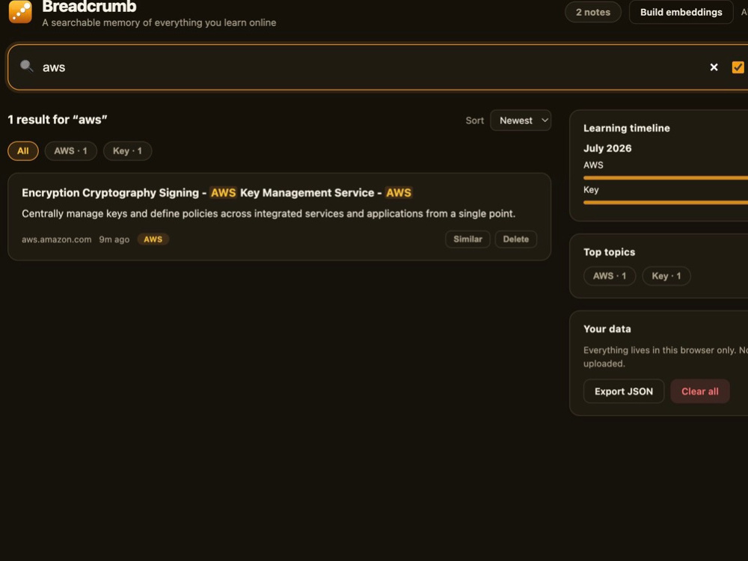Delete the AWS Key Management note
The height and width of the screenshot is (561, 748).
[515, 239]
